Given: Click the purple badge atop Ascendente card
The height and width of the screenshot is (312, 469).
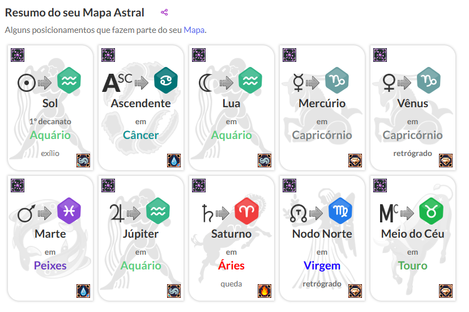Looking at the screenshot, I should point(108,55).
